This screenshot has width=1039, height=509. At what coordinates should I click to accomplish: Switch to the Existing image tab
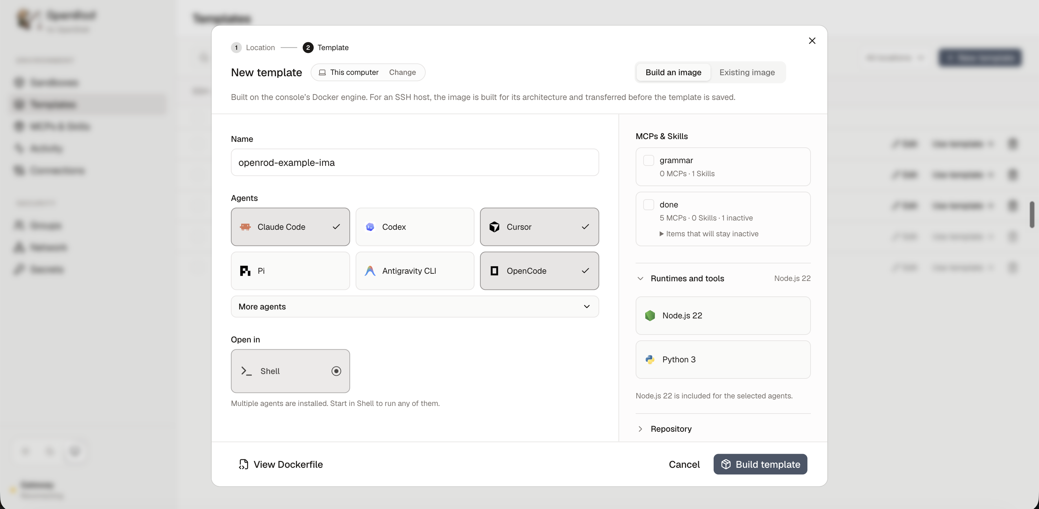pos(747,72)
